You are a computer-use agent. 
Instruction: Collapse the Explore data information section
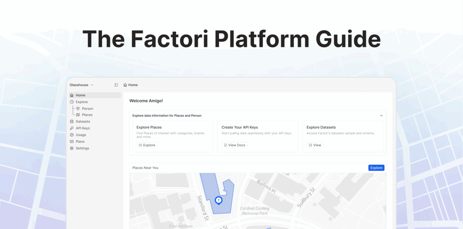[x=381, y=115]
